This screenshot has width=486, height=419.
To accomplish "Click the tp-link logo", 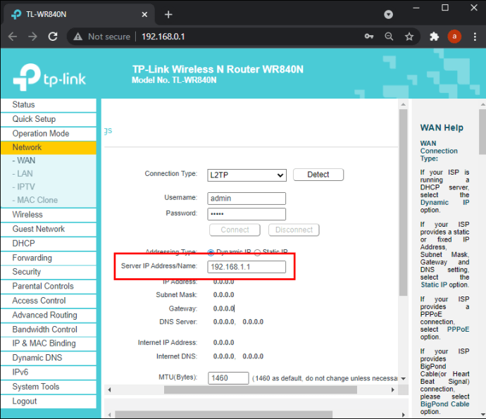I will (x=49, y=77).
